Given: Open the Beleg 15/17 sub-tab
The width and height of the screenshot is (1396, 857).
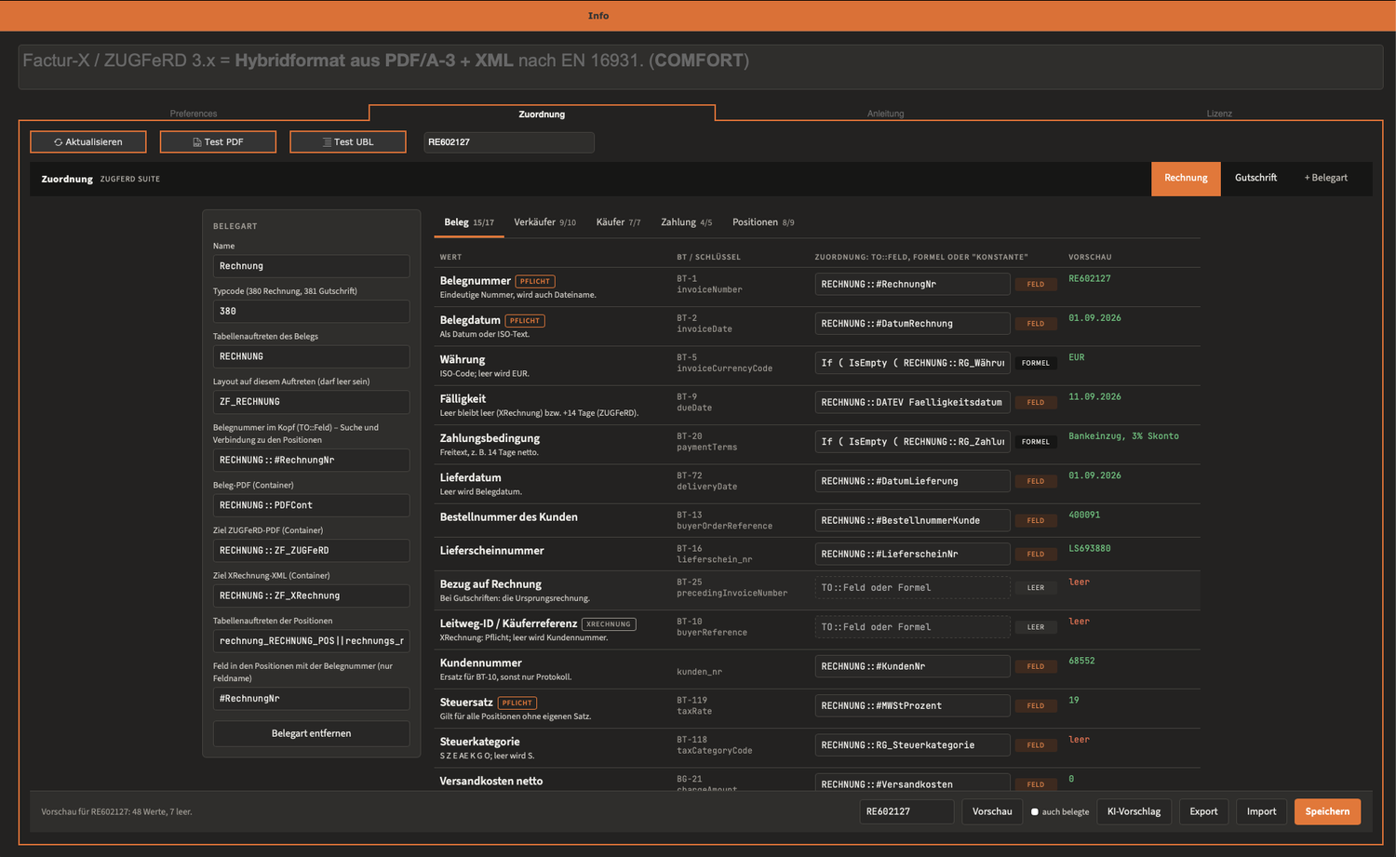Looking at the screenshot, I should click(469, 222).
